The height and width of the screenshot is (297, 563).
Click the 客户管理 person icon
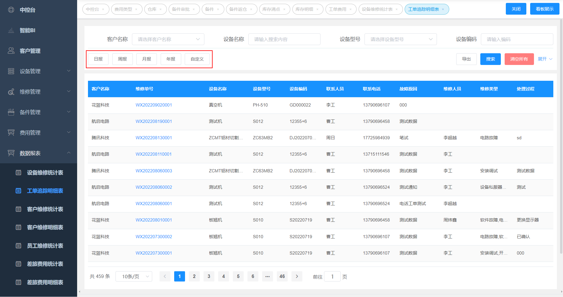pos(11,51)
